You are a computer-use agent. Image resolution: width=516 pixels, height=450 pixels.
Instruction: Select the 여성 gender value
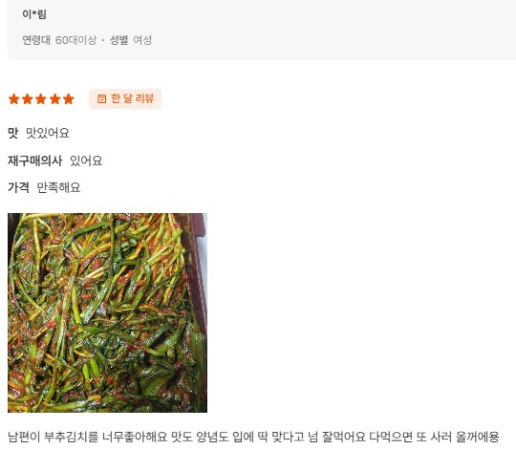click(x=142, y=40)
